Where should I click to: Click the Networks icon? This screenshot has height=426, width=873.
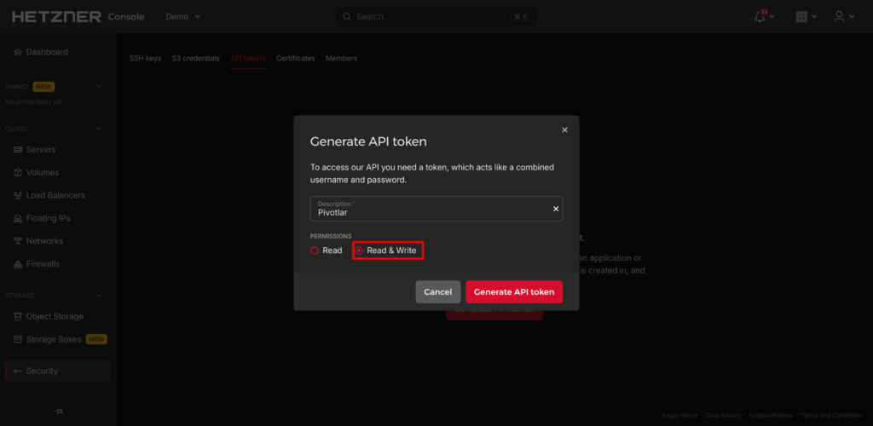tap(18, 241)
